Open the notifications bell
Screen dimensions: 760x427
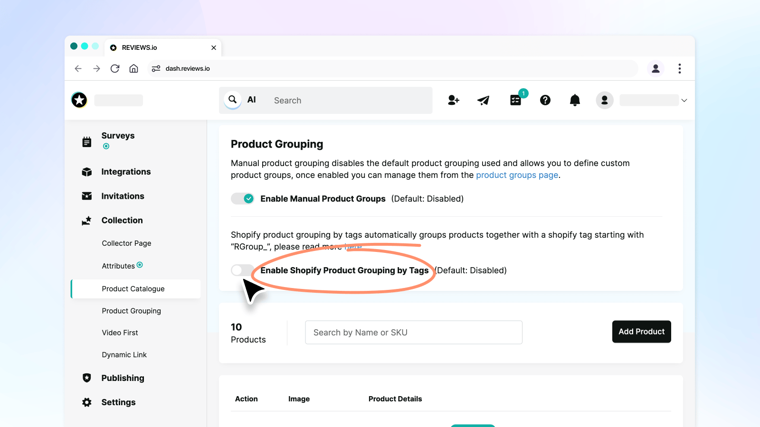click(575, 100)
